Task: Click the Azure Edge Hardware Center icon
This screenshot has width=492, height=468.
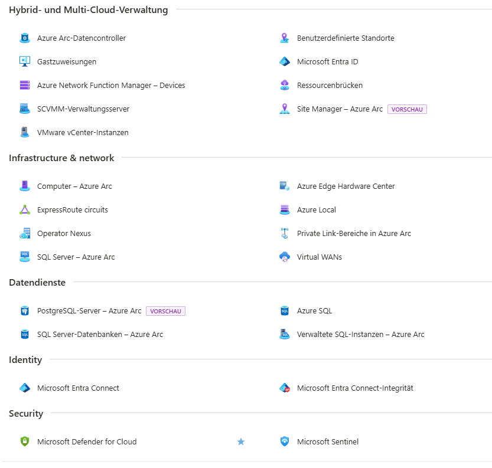Action: pyautogui.click(x=285, y=186)
